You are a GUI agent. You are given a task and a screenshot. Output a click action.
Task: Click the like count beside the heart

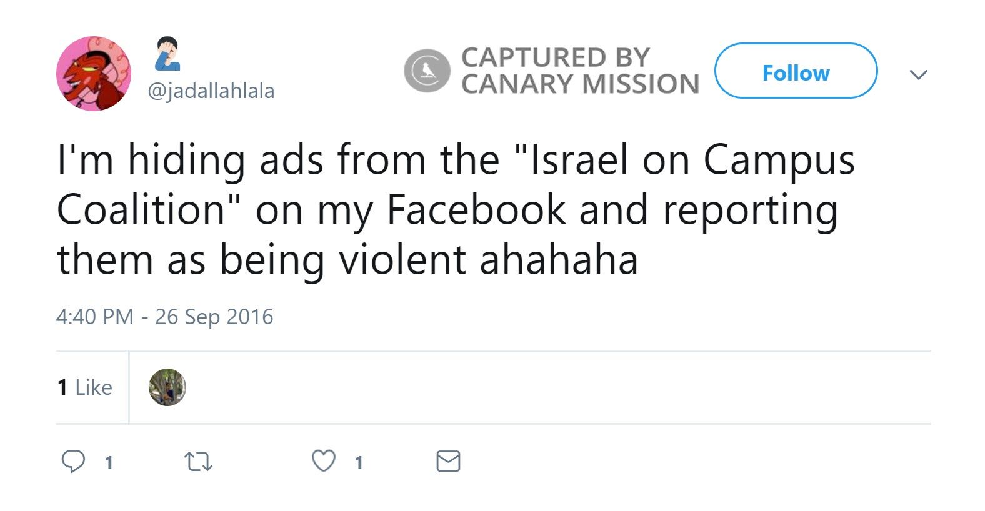point(359,463)
